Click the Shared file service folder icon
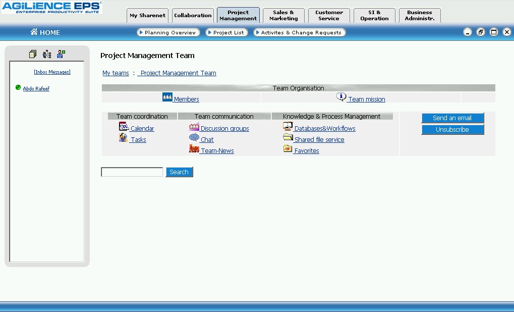The width and height of the screenshot is (514, 312). click(288, 138)
